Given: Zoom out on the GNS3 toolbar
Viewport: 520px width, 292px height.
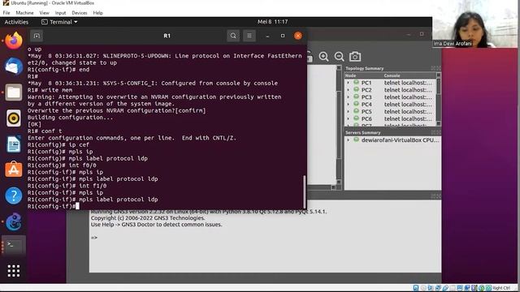Looking at the screenshot, I should point(339,57).
